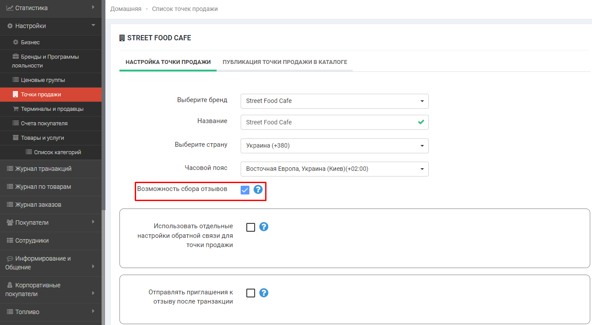592x325 pixels.
Task: Click the Название input field
Action: (x=328, y=122)
